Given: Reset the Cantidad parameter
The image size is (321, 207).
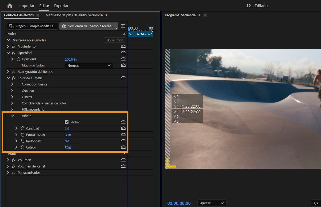Looking at the screenshot, I should pyautogui.click(x=123, y=128).
